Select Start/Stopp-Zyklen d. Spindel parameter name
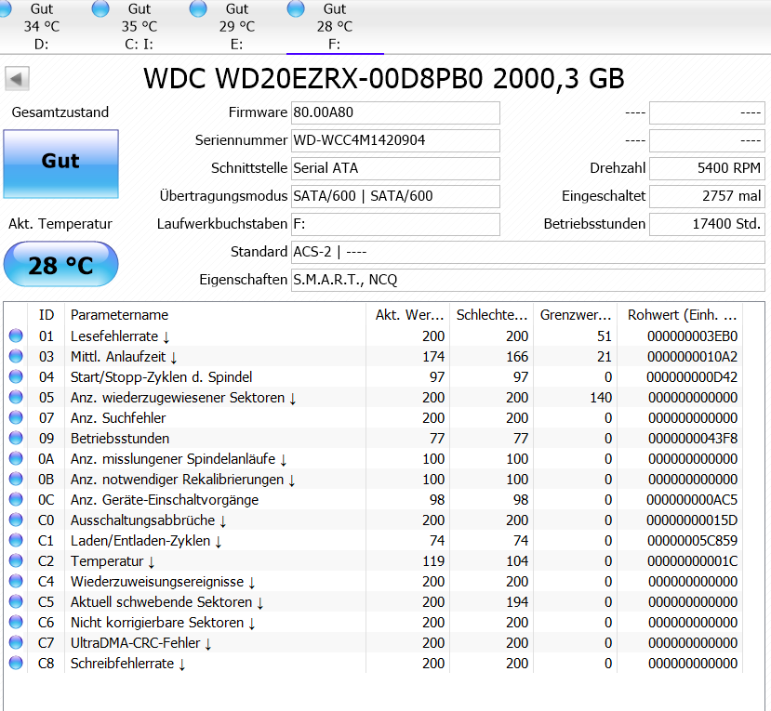This screenshot has height=711, width=771. [161, 377]
